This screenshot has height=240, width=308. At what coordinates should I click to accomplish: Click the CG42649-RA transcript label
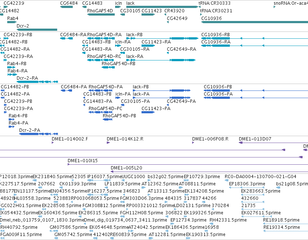[181, 49]
